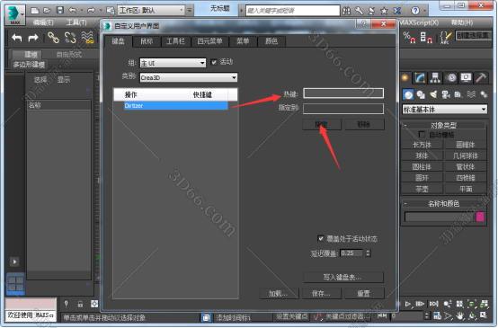
Task: Collapse the 对象类型 rollout
Action: (443, 125)
